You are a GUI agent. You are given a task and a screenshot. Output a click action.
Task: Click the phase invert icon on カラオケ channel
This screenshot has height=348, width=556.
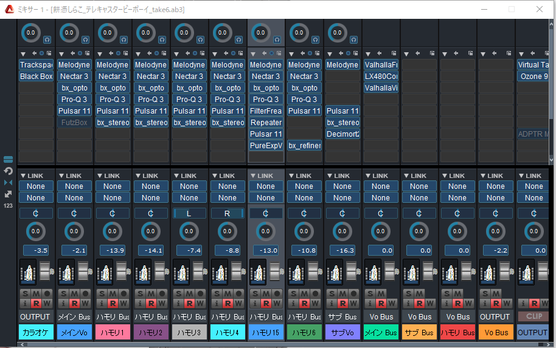47,39
